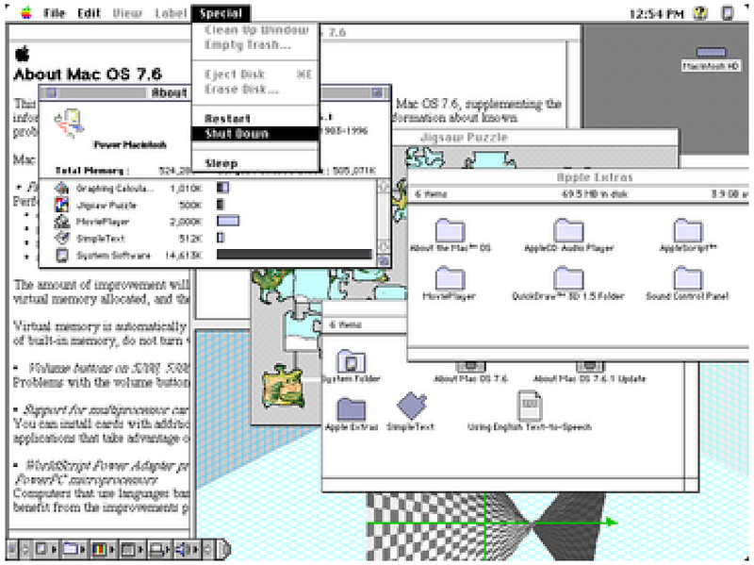Screen dimensions: 754x565
Task: Open the sound volume module's arrow popup
Action: [x=196, y=549]
